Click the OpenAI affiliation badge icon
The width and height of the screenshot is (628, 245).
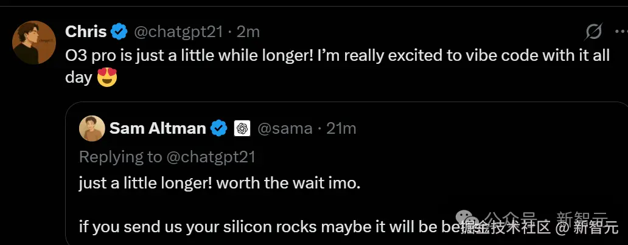pos(242,128)
